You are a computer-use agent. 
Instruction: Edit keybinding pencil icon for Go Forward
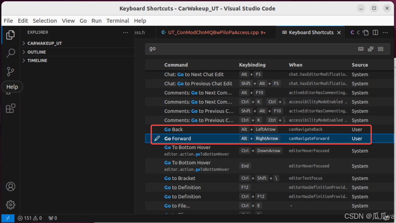click(157, 138)
